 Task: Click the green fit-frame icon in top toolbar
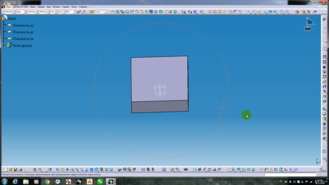[202, 12]
